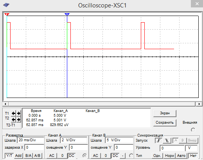Select Y/T display mode
203x160 pixels.
9,155
